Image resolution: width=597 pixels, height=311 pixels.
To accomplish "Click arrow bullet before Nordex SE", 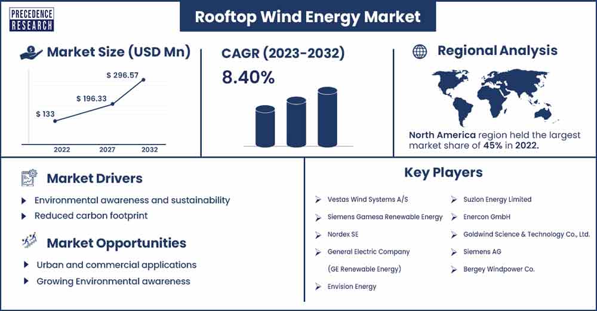I will coord(318,235).
